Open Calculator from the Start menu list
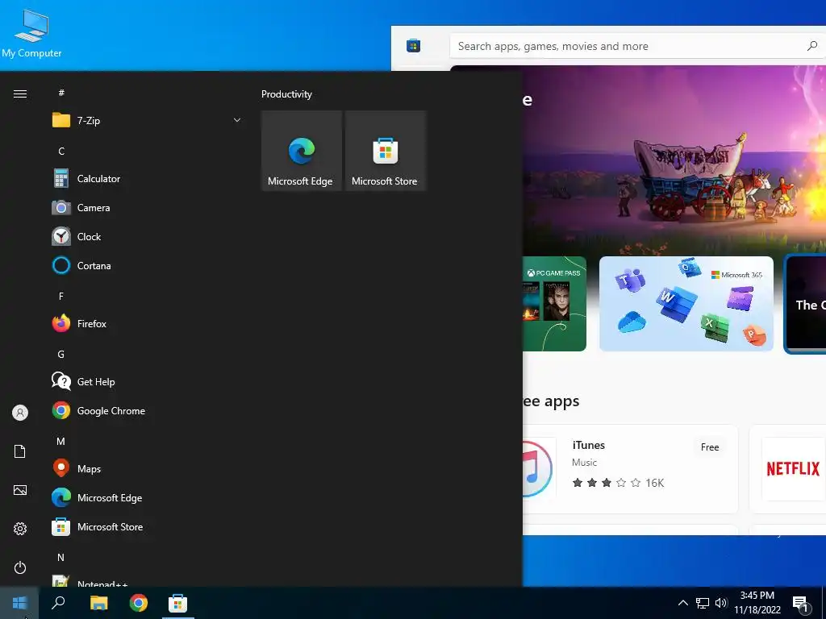 [147, 179]
